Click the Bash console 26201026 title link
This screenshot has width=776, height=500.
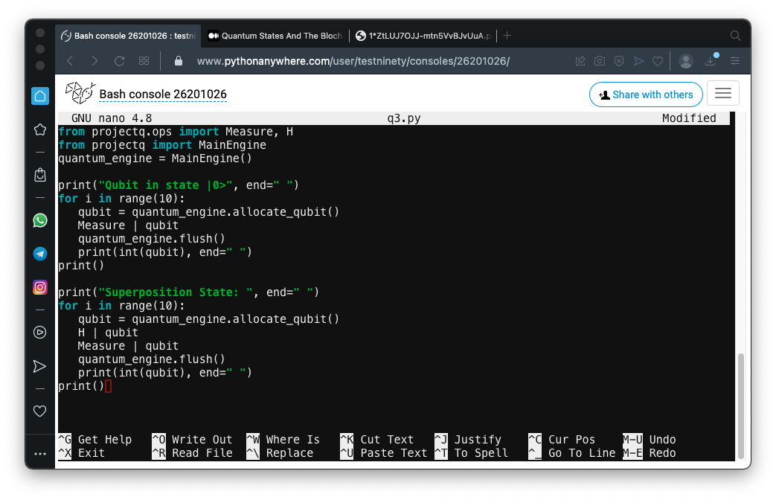(163, 94)
